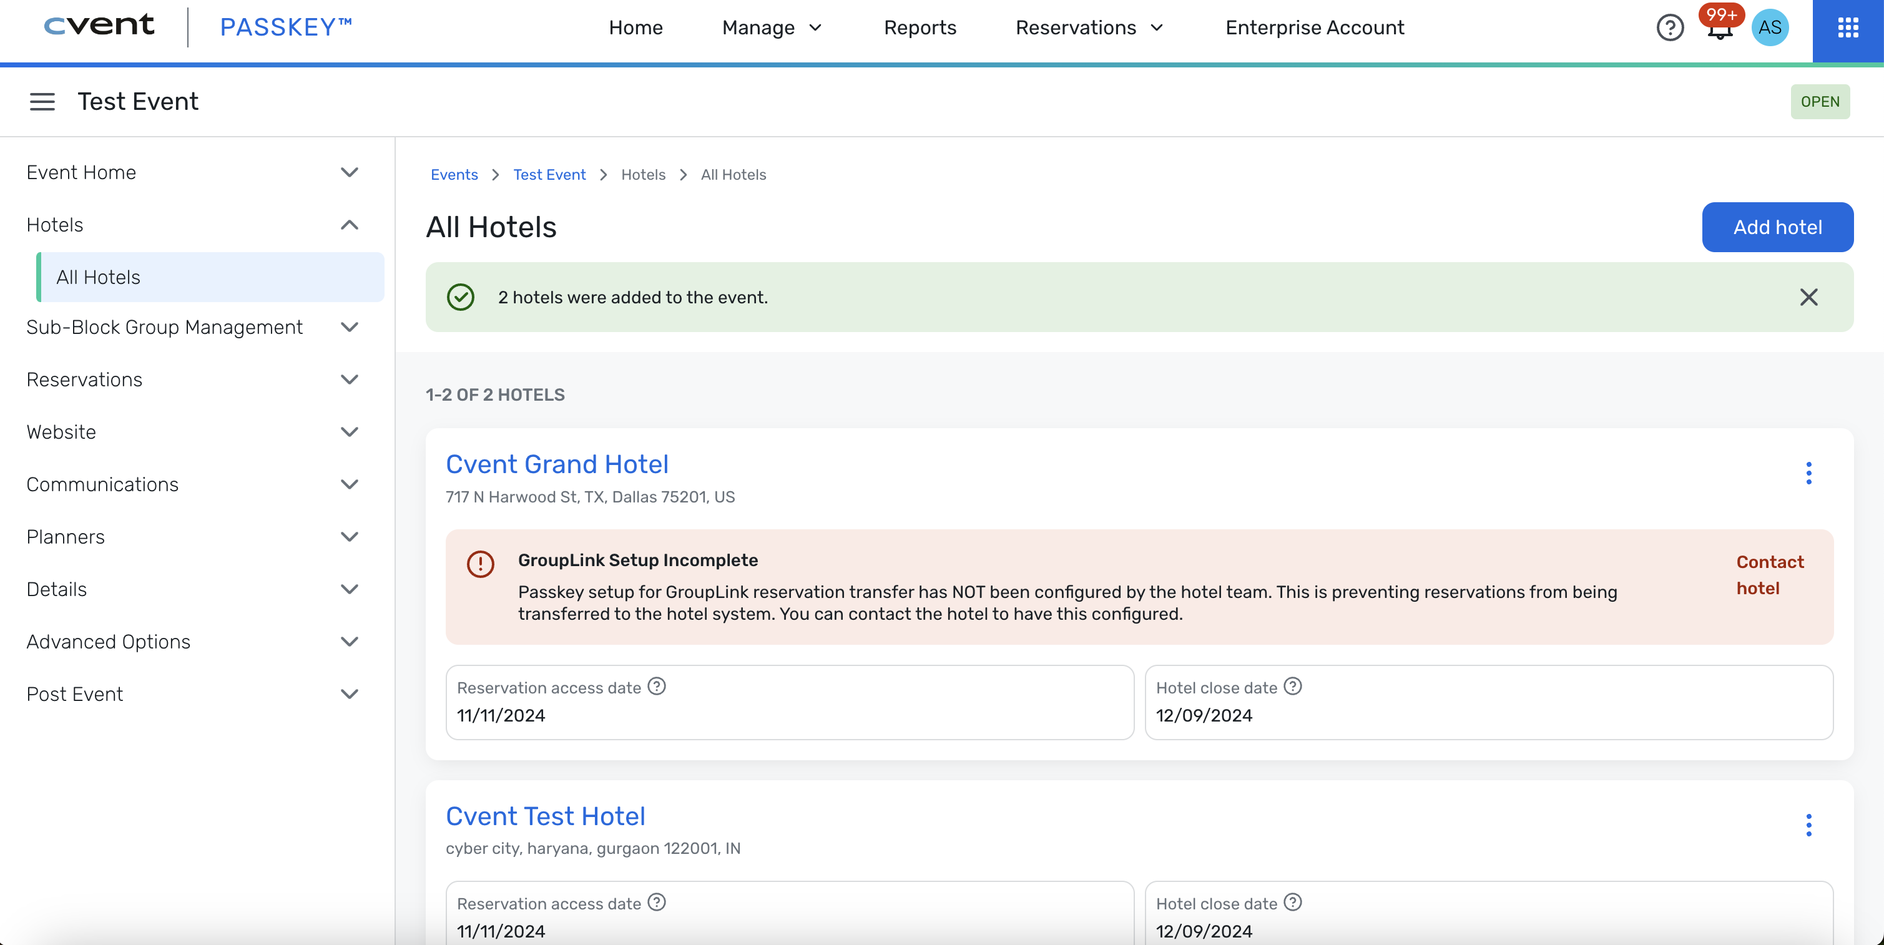
Task: Open Cvent Grand Hotel three-dot options menu
Action: click(x=1808, y=473)
